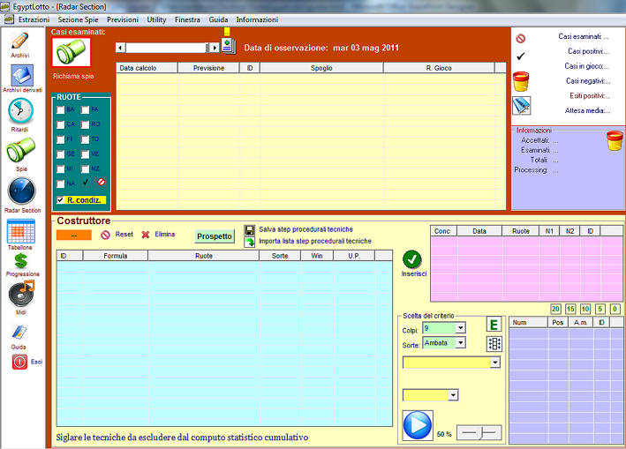
Task: Click the 15 filter button
Action: 570,309
